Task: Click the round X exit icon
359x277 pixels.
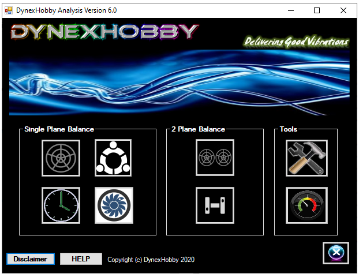Action: pos(336,253)
